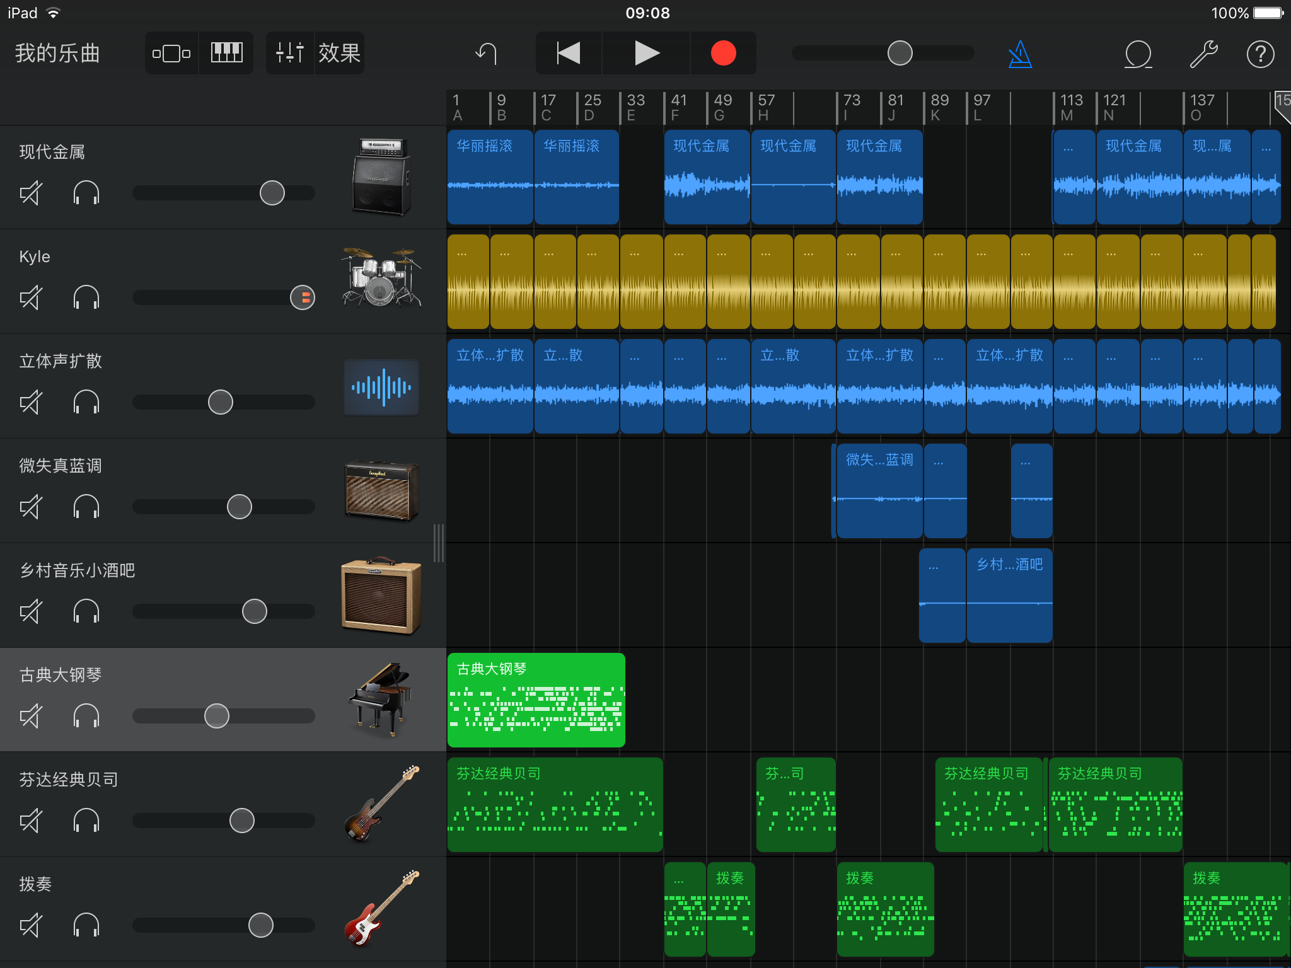Image resolution: width=1291 pixels, height=968 pixels.
Task: Select the last 拨奏 region at bar 137
Action: (1236, 909)
